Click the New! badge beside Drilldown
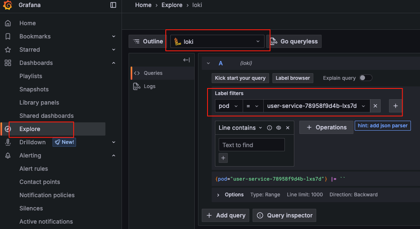 click(x=64, y=142)
